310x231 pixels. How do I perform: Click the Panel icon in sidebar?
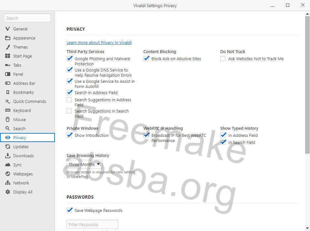(x=7, y=74)
